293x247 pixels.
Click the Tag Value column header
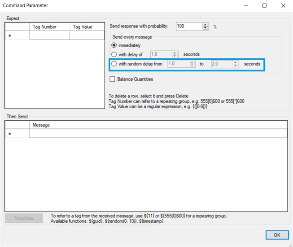coord(87,27)
